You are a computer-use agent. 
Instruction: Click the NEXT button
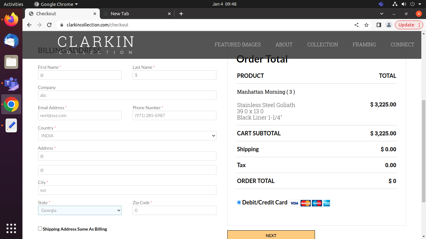(271, 235)
